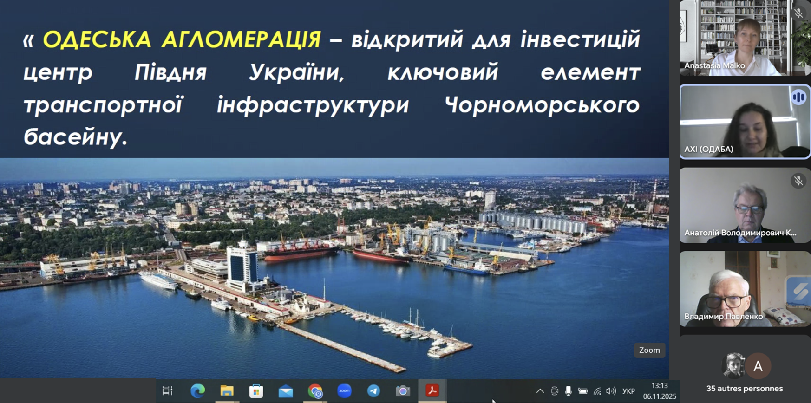
Task: Launch Microsoft Store from the taskbar
Action: [256, 391]
